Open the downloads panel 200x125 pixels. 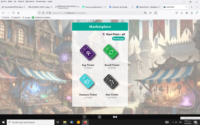(182, 13)
